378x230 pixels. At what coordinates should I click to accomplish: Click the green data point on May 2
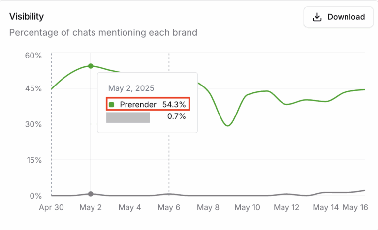[x=91, y=66]
